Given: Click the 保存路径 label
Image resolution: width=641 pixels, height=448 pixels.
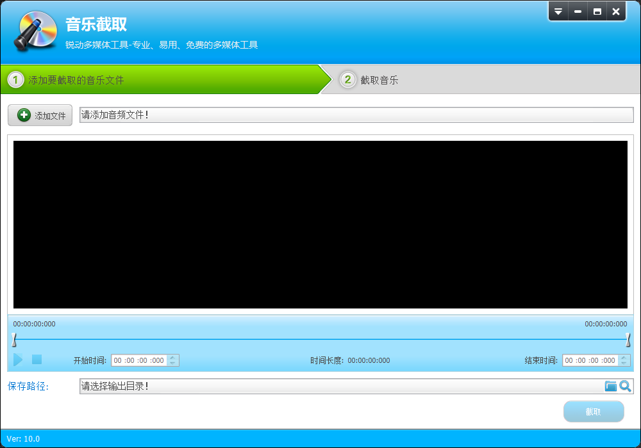Looking at the screenshot, I should [28, 387].
